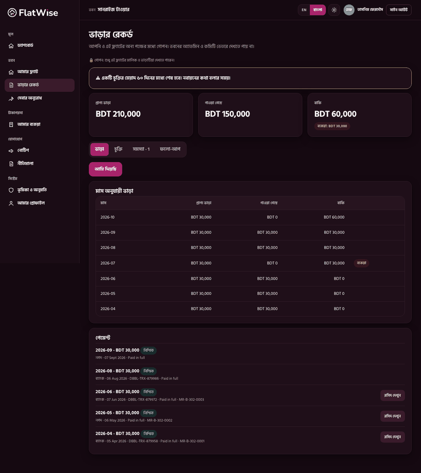The height and width of the screenshot is (473, 421).
Task: Click the 'MR-B-302-0003' receipt number
Action: [192, 400]
